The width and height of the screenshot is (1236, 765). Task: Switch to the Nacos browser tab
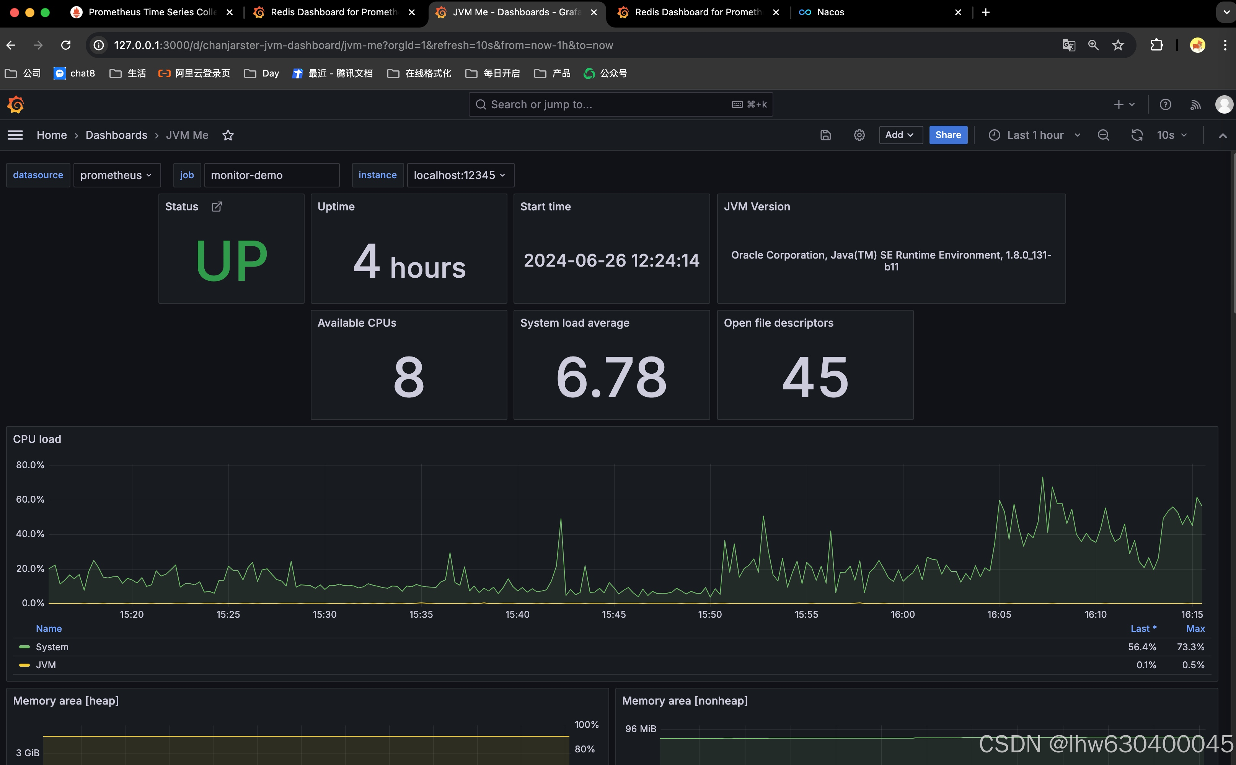click(830, 12)
